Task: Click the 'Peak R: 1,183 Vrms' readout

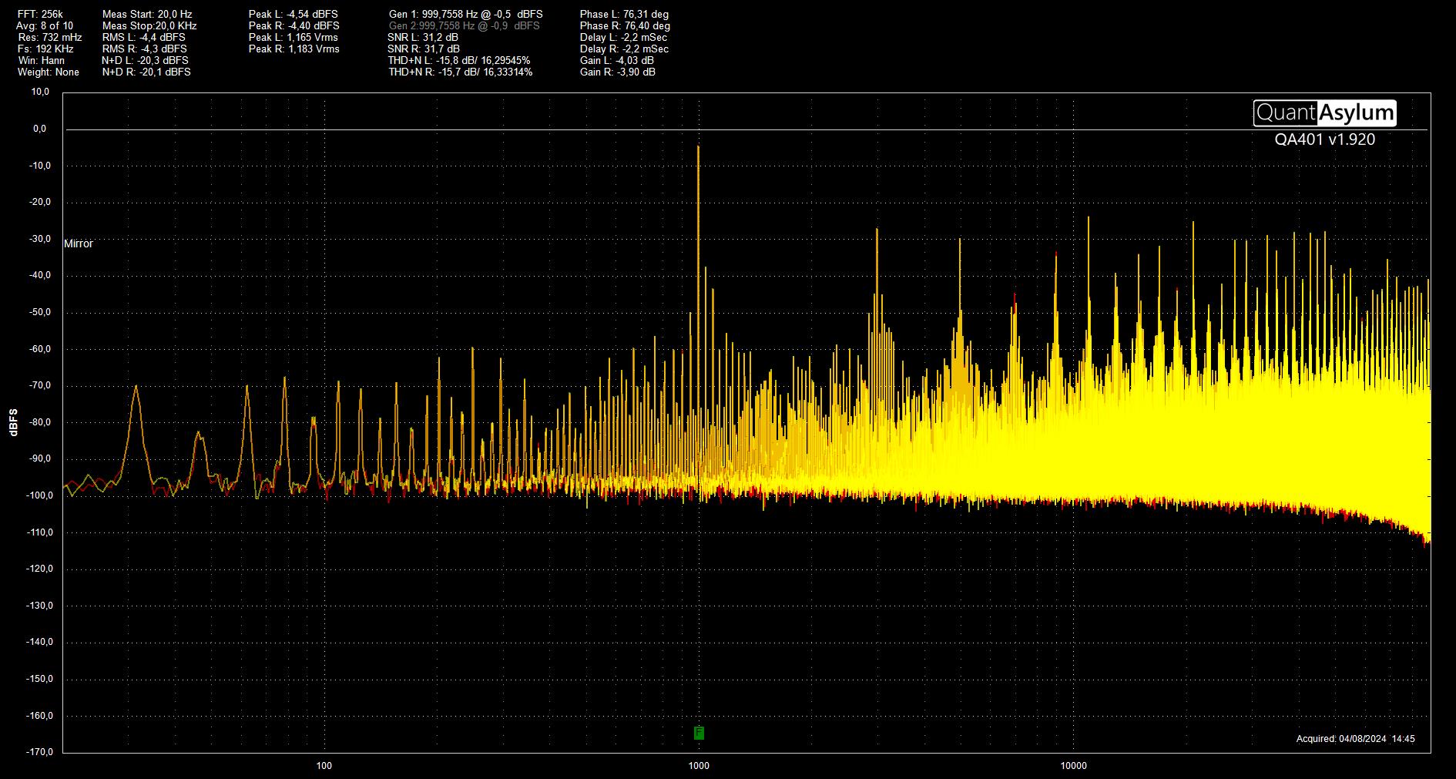Action: click(294, 49)
